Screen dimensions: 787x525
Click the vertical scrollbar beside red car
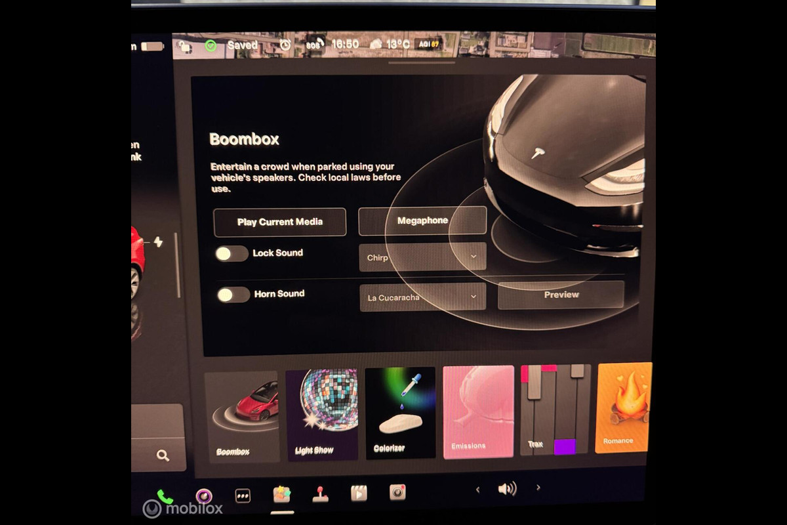point(177,265)
